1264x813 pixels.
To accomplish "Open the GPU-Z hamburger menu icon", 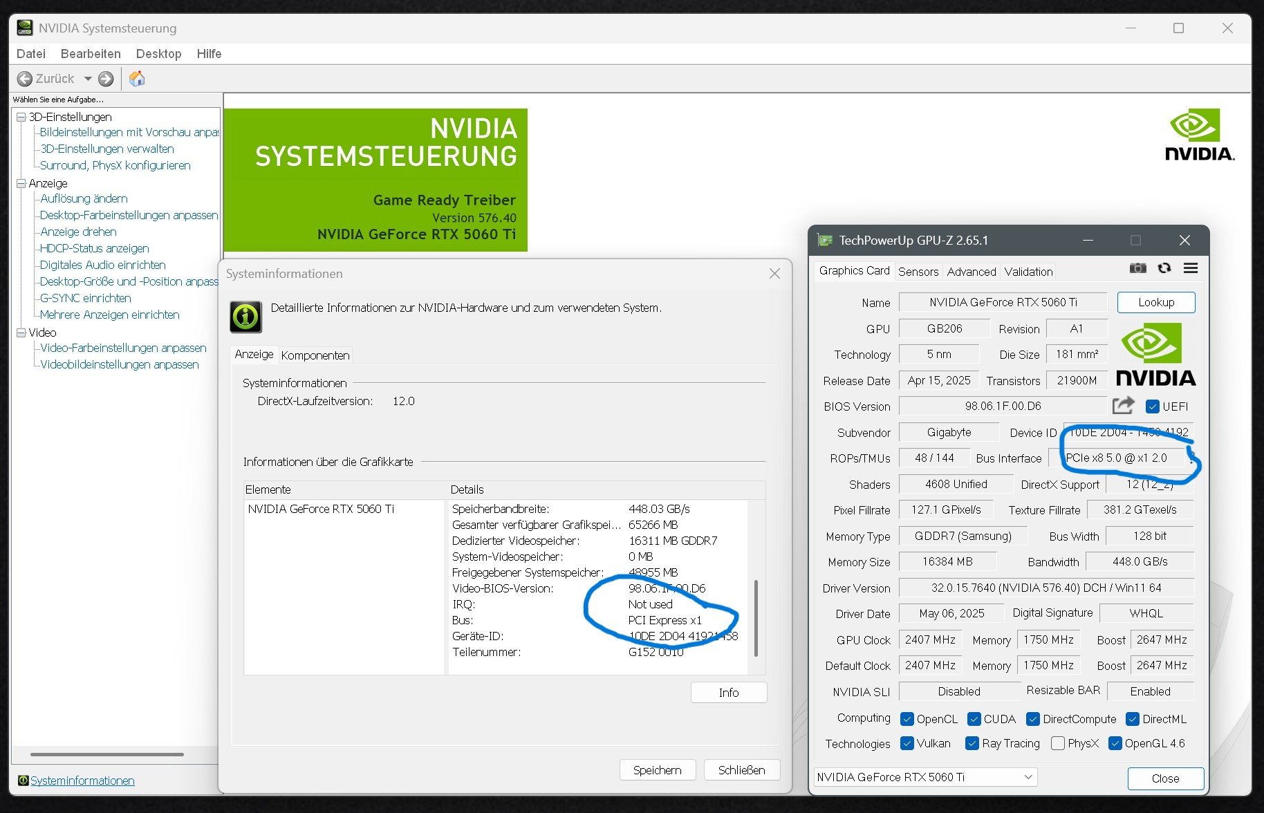I will click(x=1191, y=268).
